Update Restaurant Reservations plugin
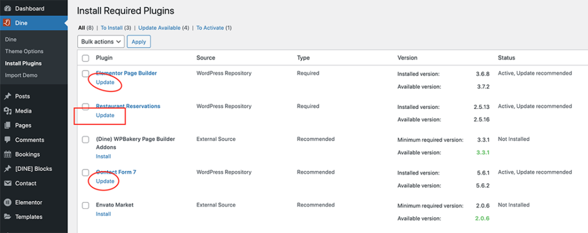The width and height of the screenshot is (588, 233). point(105,115)
